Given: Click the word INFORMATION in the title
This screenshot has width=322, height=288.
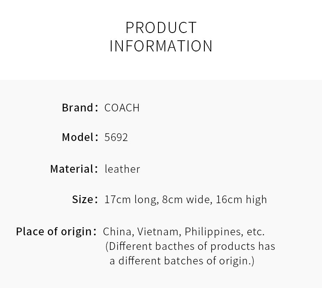Looking at the screenshot, I should click(x=161, y=46).
